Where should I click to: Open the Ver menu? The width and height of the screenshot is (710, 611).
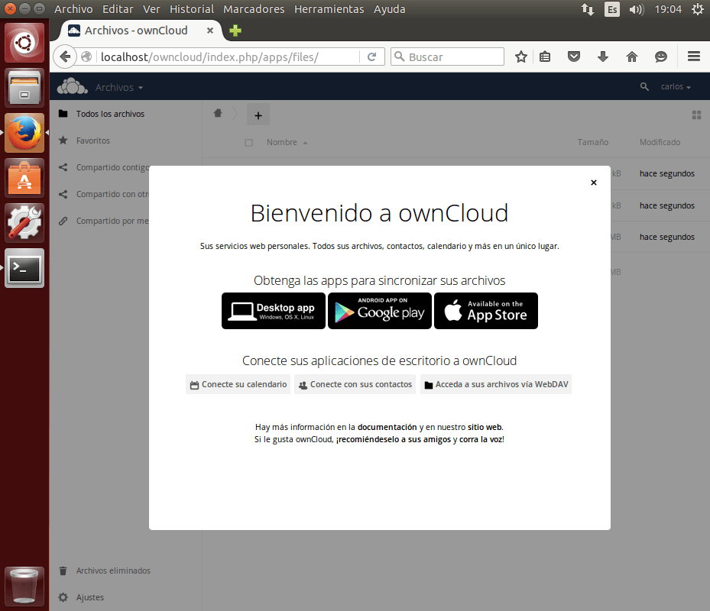[x=151, y=9]
